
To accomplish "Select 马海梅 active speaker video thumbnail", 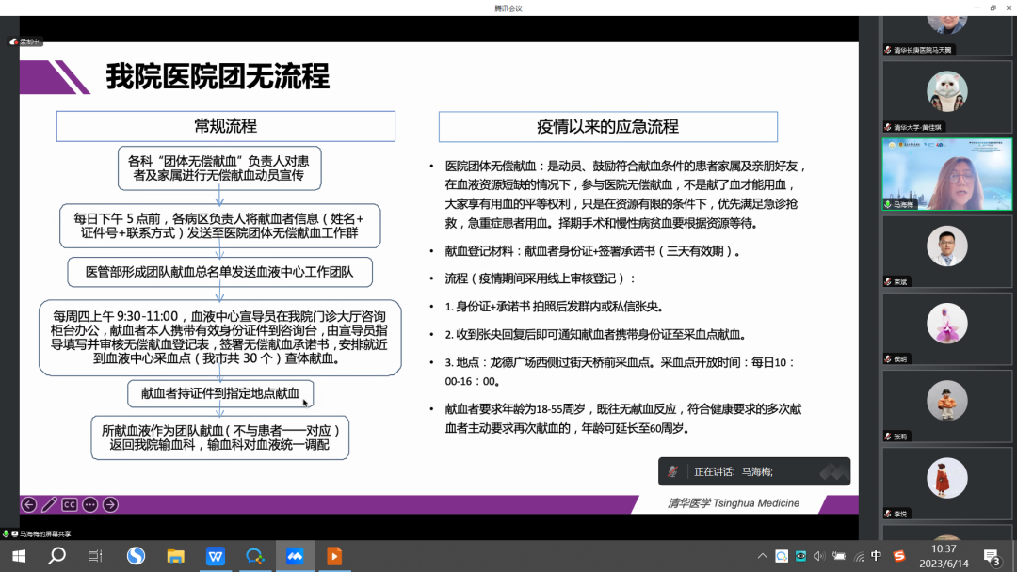I will 946,174.
